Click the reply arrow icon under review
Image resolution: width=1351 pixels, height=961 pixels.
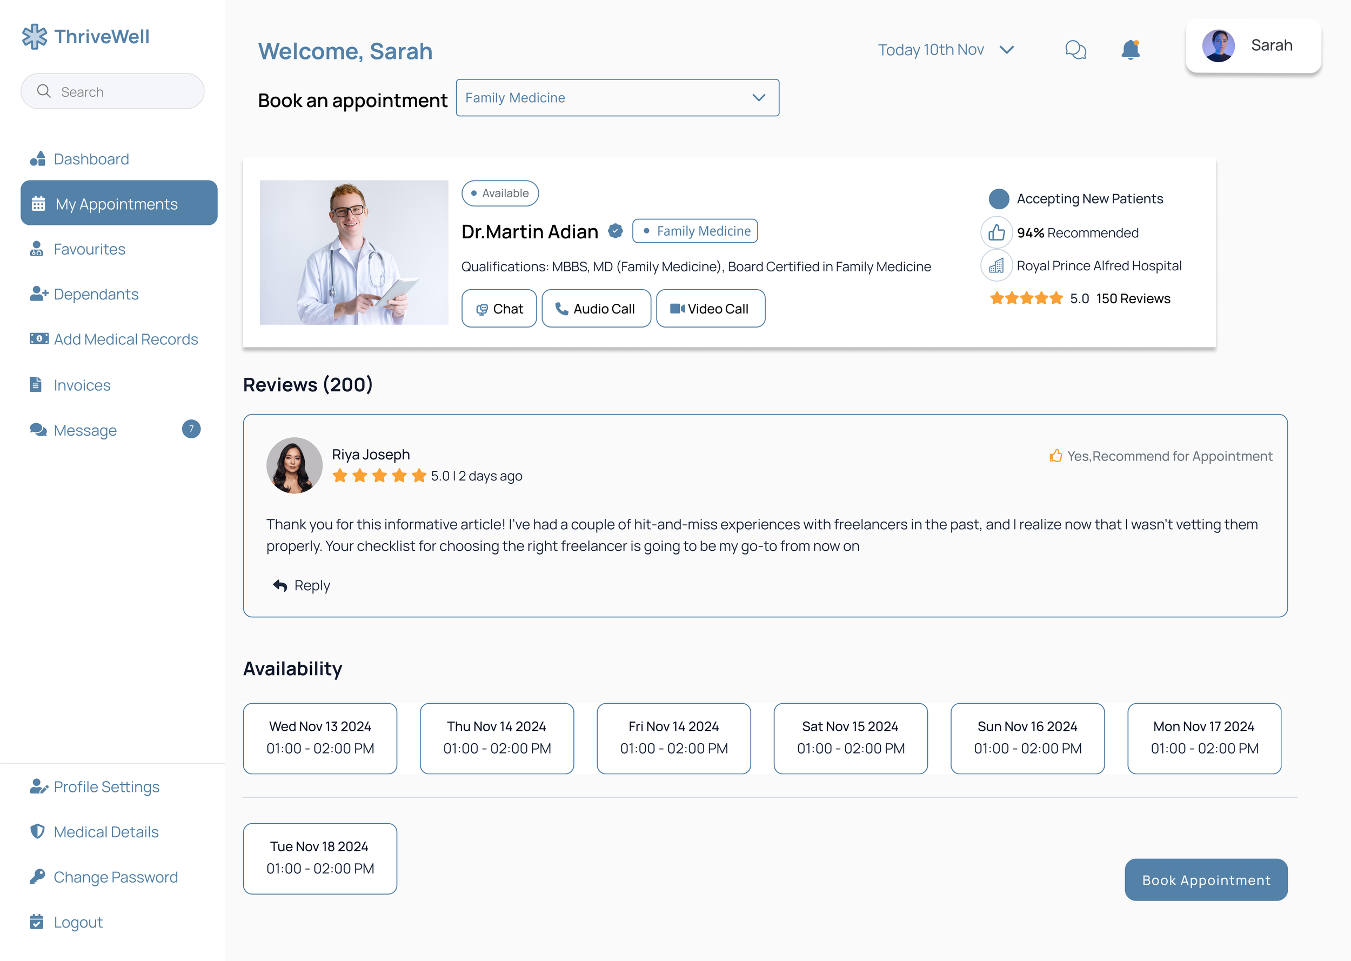coord(280,585)
